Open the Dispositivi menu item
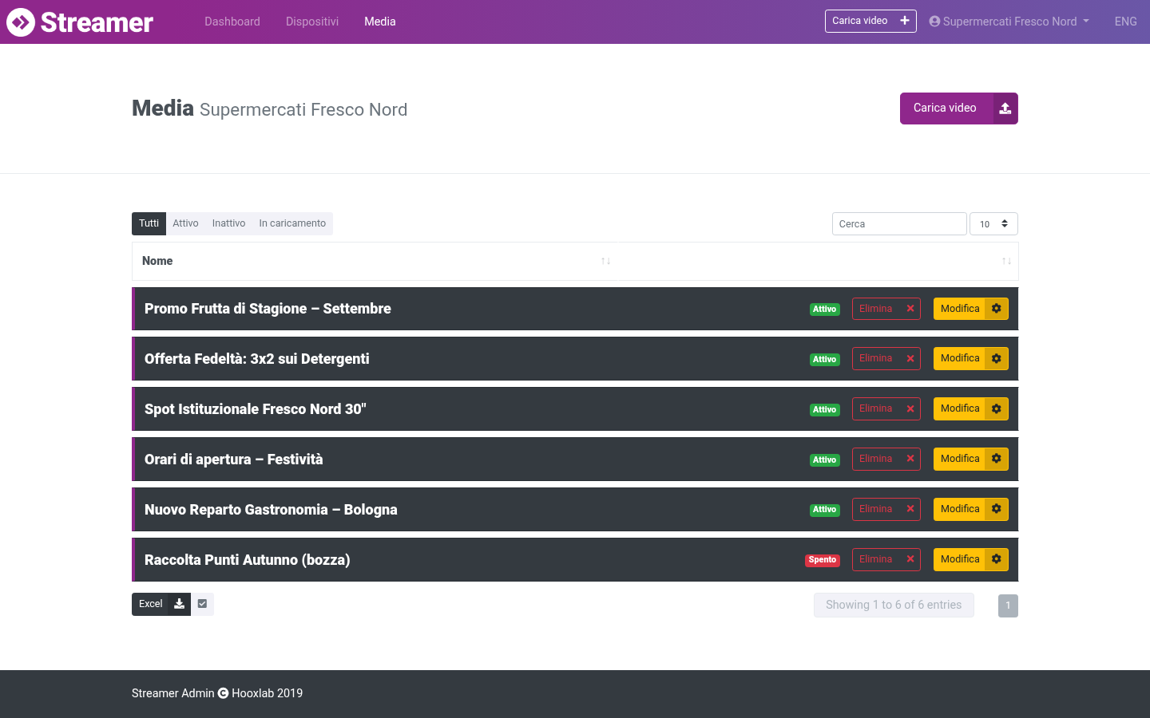 [x=312, y=22]
